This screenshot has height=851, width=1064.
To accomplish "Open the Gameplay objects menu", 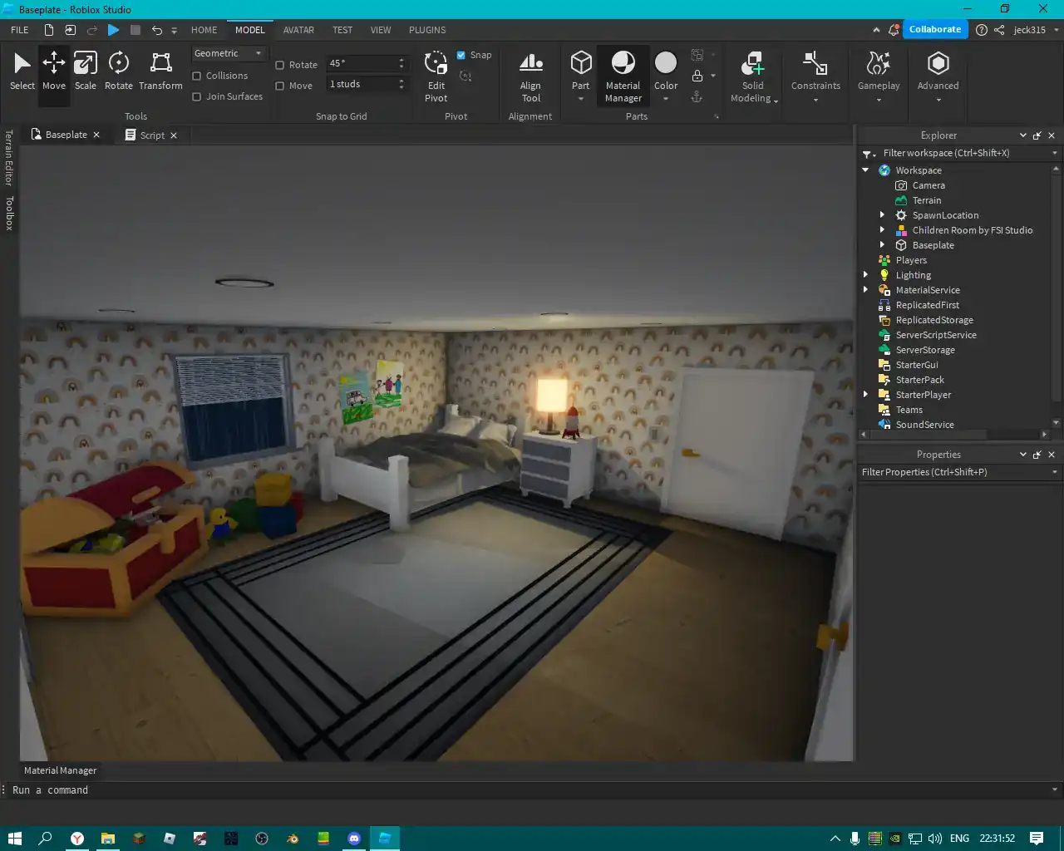I will (x=879, y=76).
